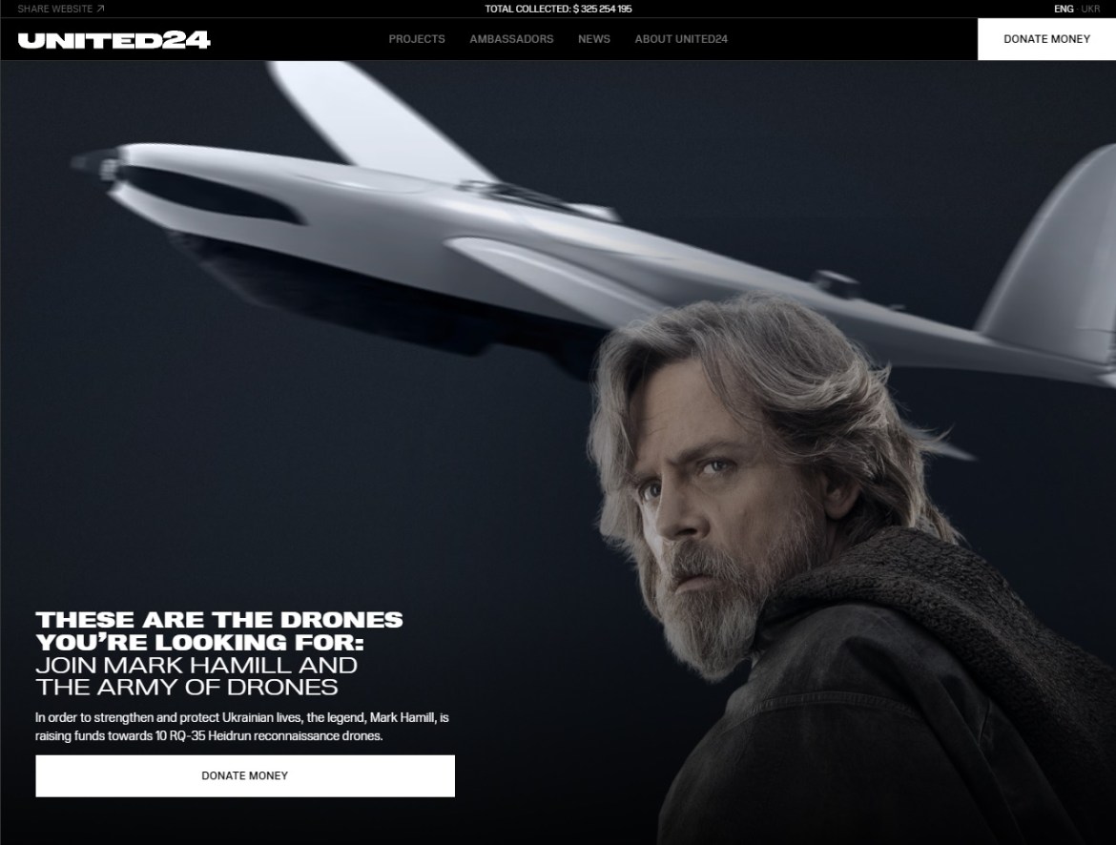Select About UNITED24 in the navigation
The image size is (1116, 845).
click(681, 39)
